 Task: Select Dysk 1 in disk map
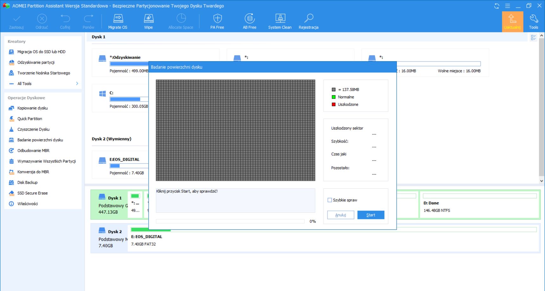coord(109,205)
